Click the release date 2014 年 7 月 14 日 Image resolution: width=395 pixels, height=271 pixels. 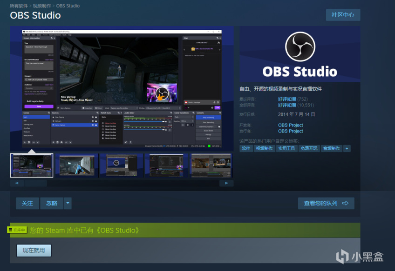[297, 114]
